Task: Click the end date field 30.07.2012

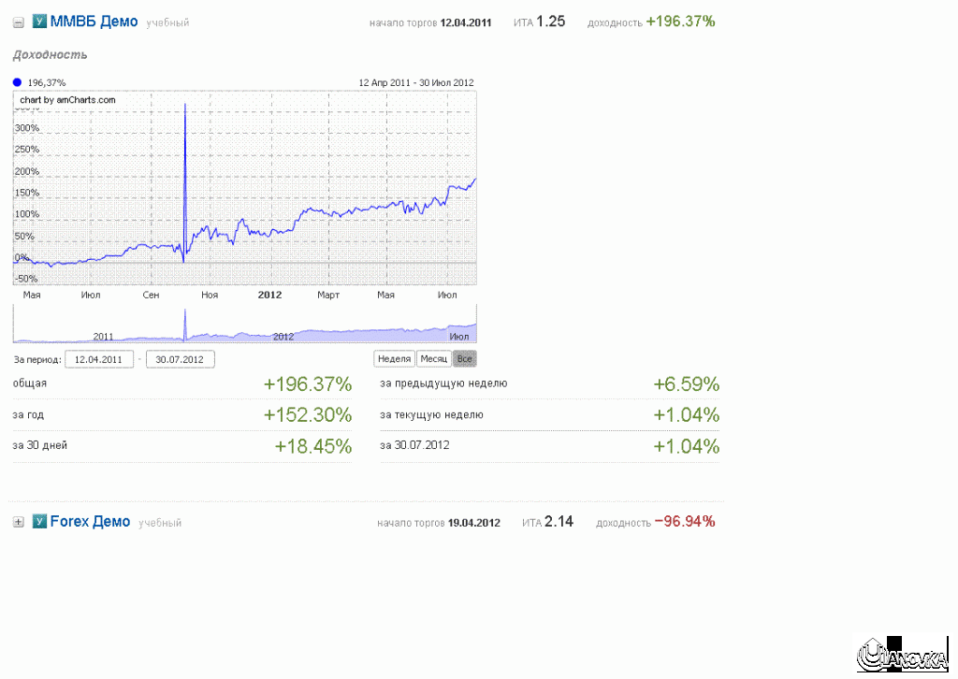Action: [x=181, y=359]
